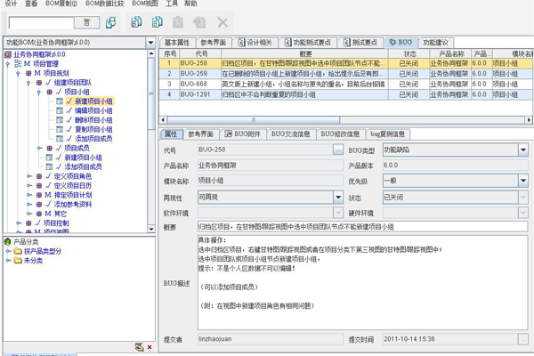Switch to the 功能建议 tab
The image size is (534, 356).
[435, 43]
